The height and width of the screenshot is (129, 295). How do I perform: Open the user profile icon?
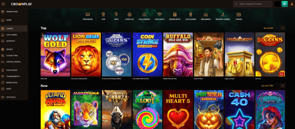tap(292, 4)
